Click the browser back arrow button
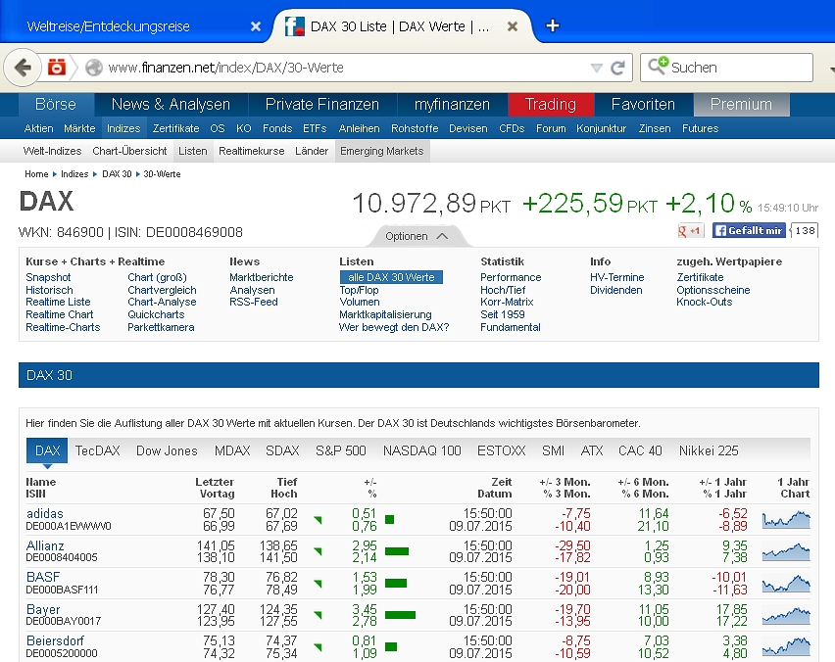This screenshot has width=835, height=662. click(23, 68)
